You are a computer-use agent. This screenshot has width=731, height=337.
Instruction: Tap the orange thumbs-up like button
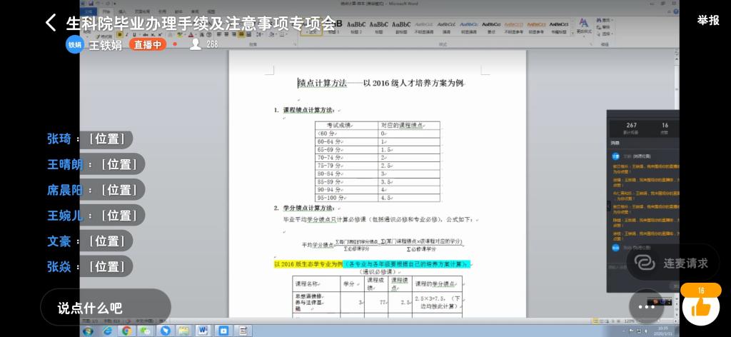tap(700, 307)
